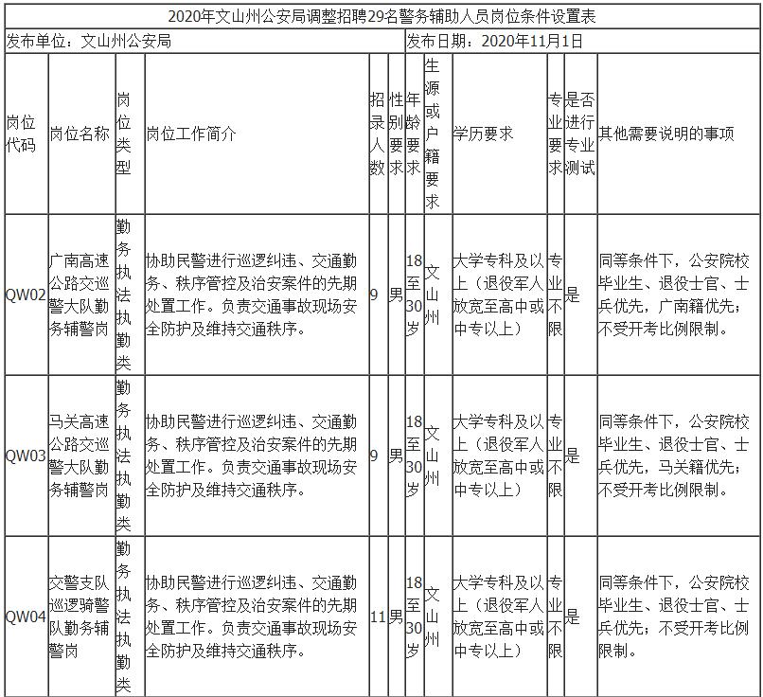Click the 其他需要说明的事项 column header
The width and height of the screenshot is (763, 697).
(x=679, y=134)
